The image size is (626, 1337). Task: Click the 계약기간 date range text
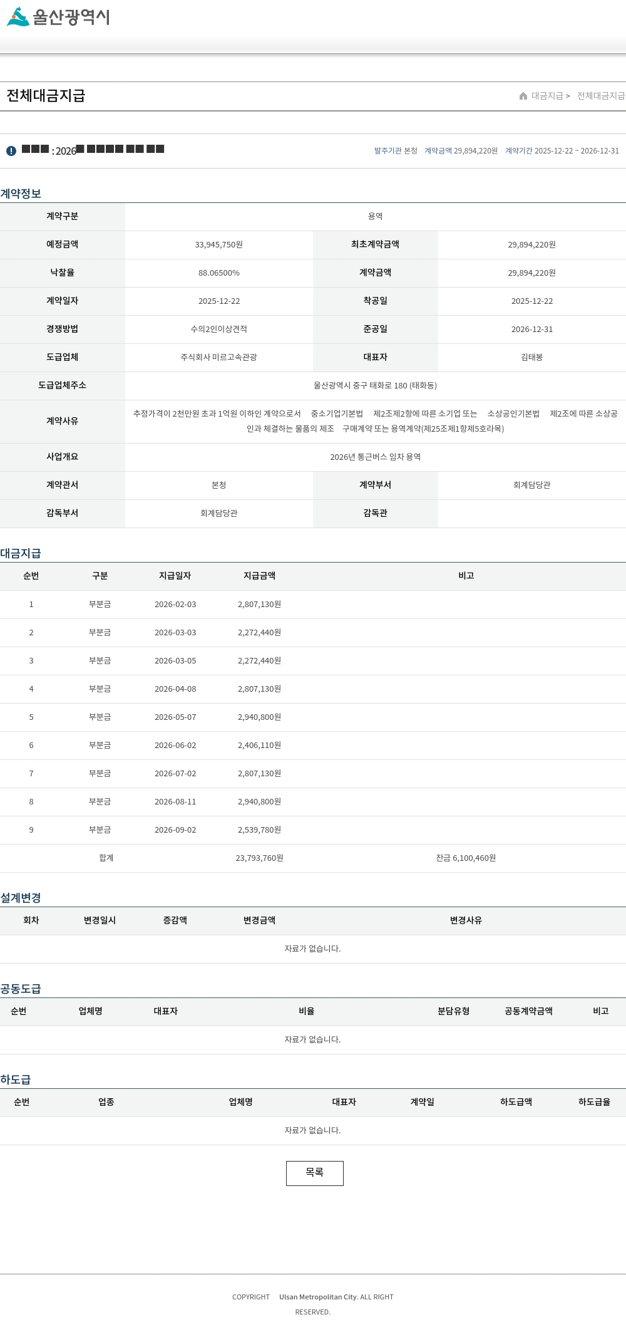coord(577,151)
